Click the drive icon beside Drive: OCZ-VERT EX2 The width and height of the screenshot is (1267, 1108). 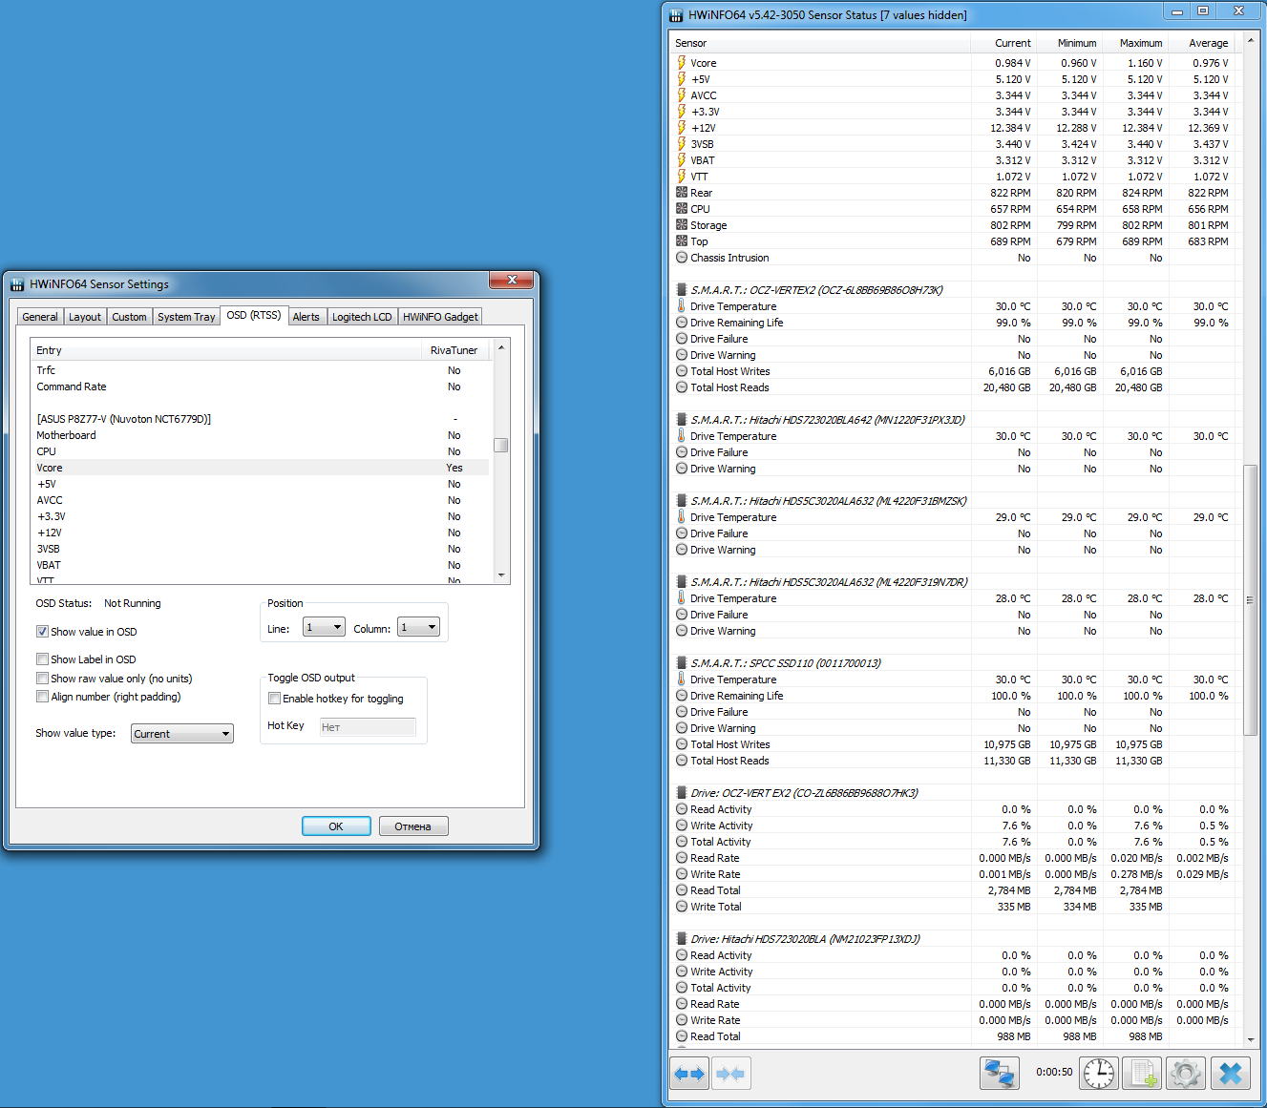click(682, 793)
